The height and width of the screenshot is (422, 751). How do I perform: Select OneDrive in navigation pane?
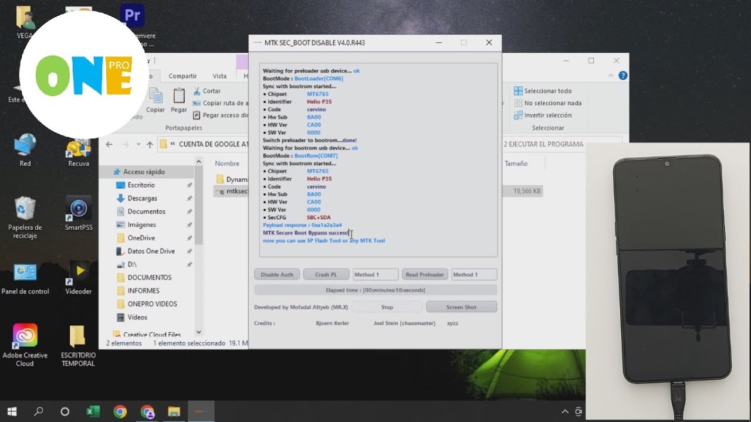tap(141, 238)
